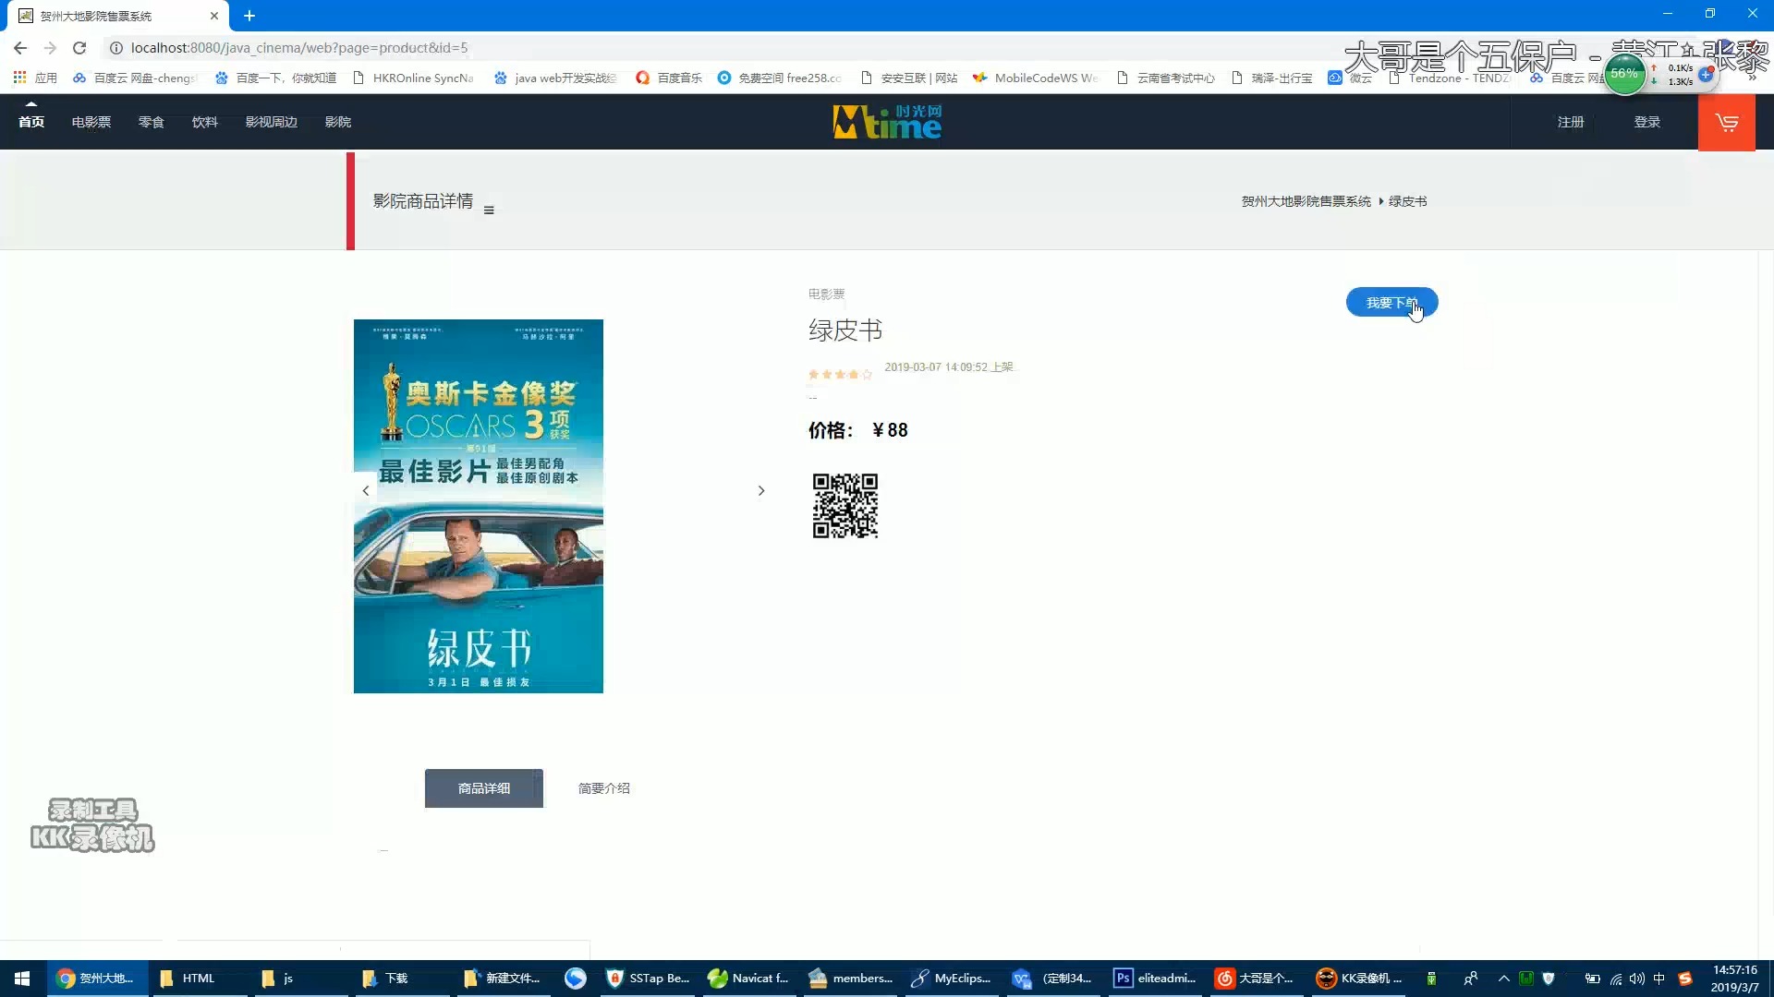Close the 贺州大地影院售票系统 tab
The height and width of the screenshot is (997, 1774).
coord(214,16)
